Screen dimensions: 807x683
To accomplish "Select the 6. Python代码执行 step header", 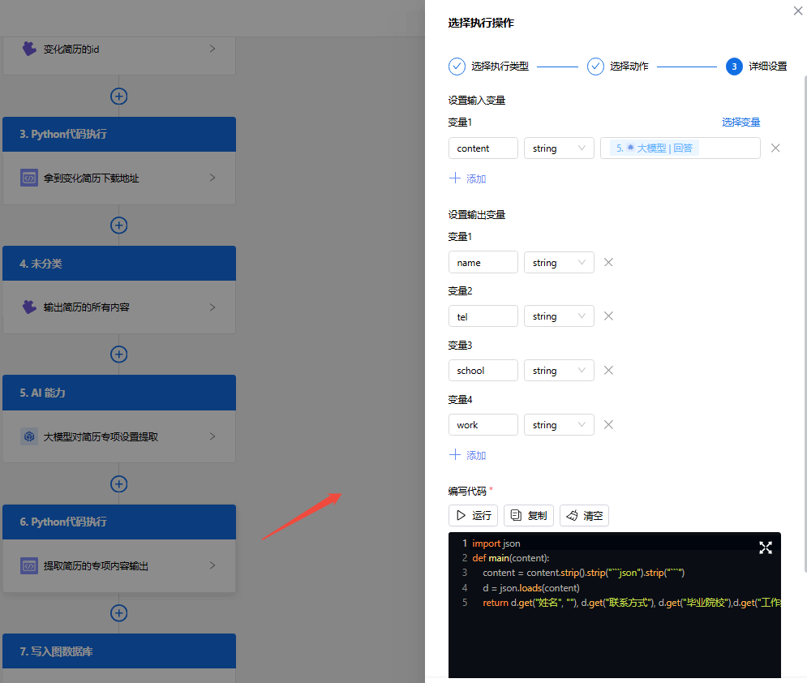I will [119, 522].
